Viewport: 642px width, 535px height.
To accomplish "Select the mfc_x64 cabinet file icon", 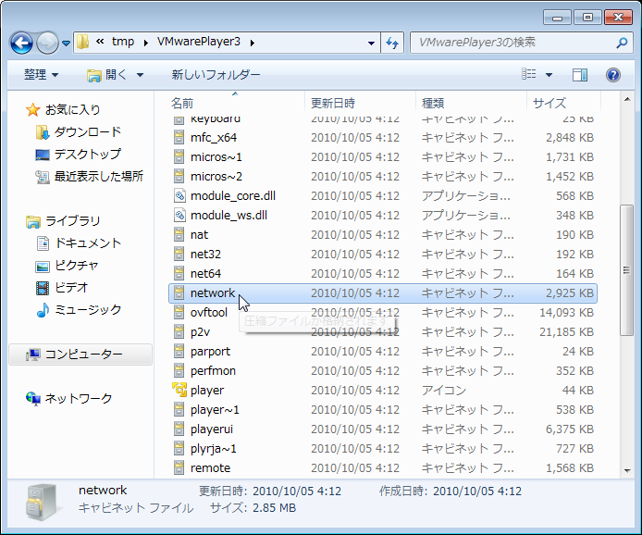I will pyautogui.click(x=179, y=137).
